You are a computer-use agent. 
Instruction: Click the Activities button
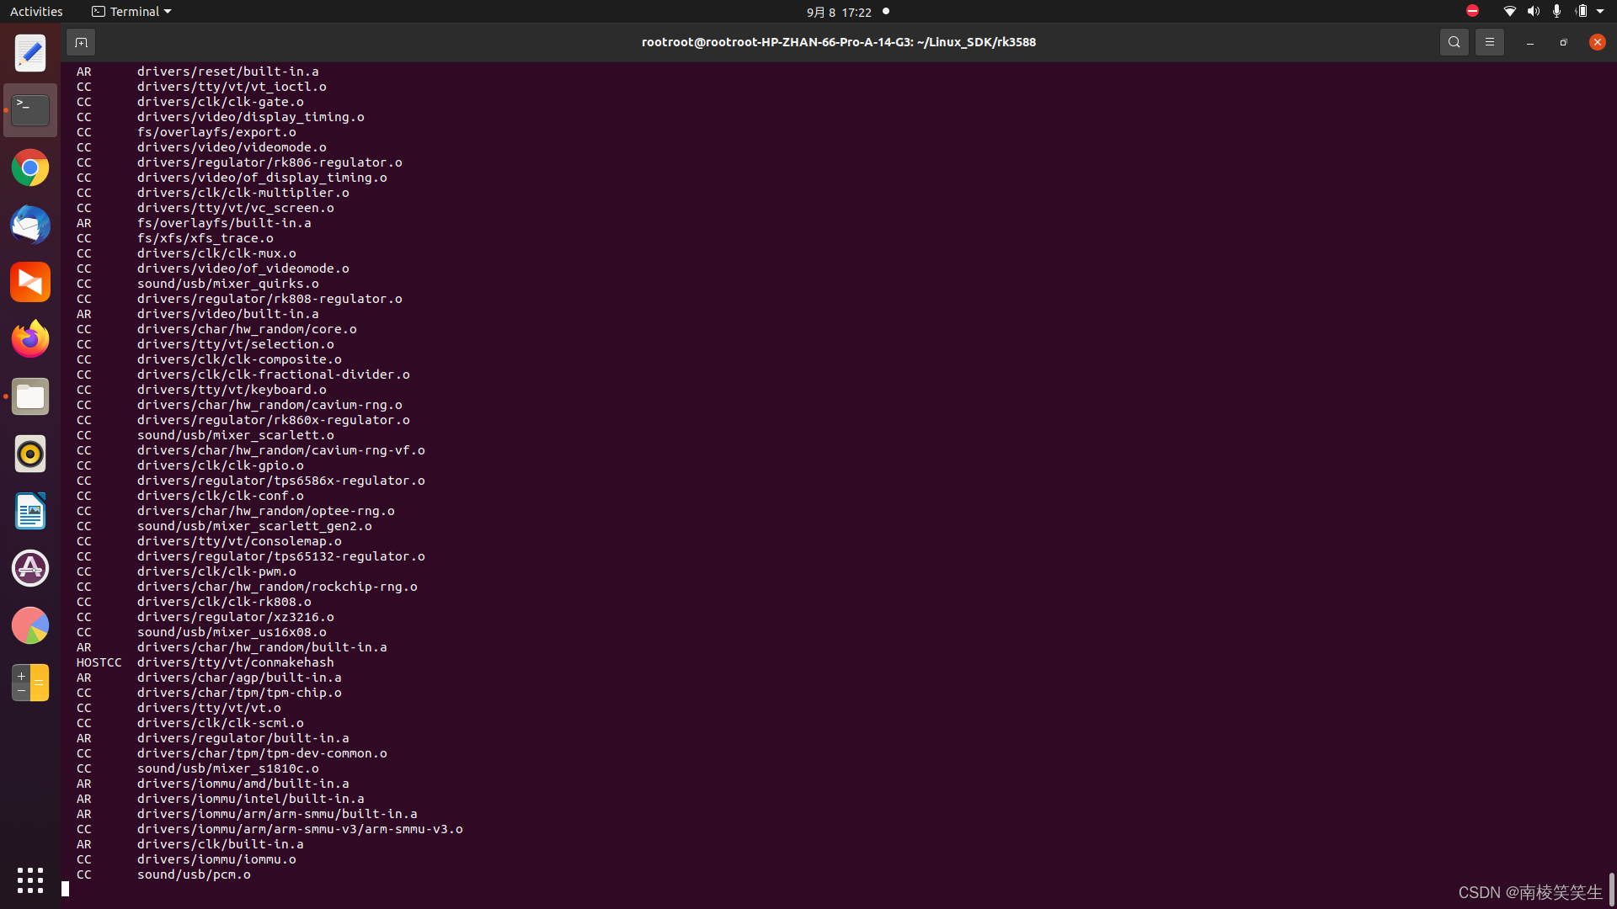pyautogui.click(x=36, y=12)
